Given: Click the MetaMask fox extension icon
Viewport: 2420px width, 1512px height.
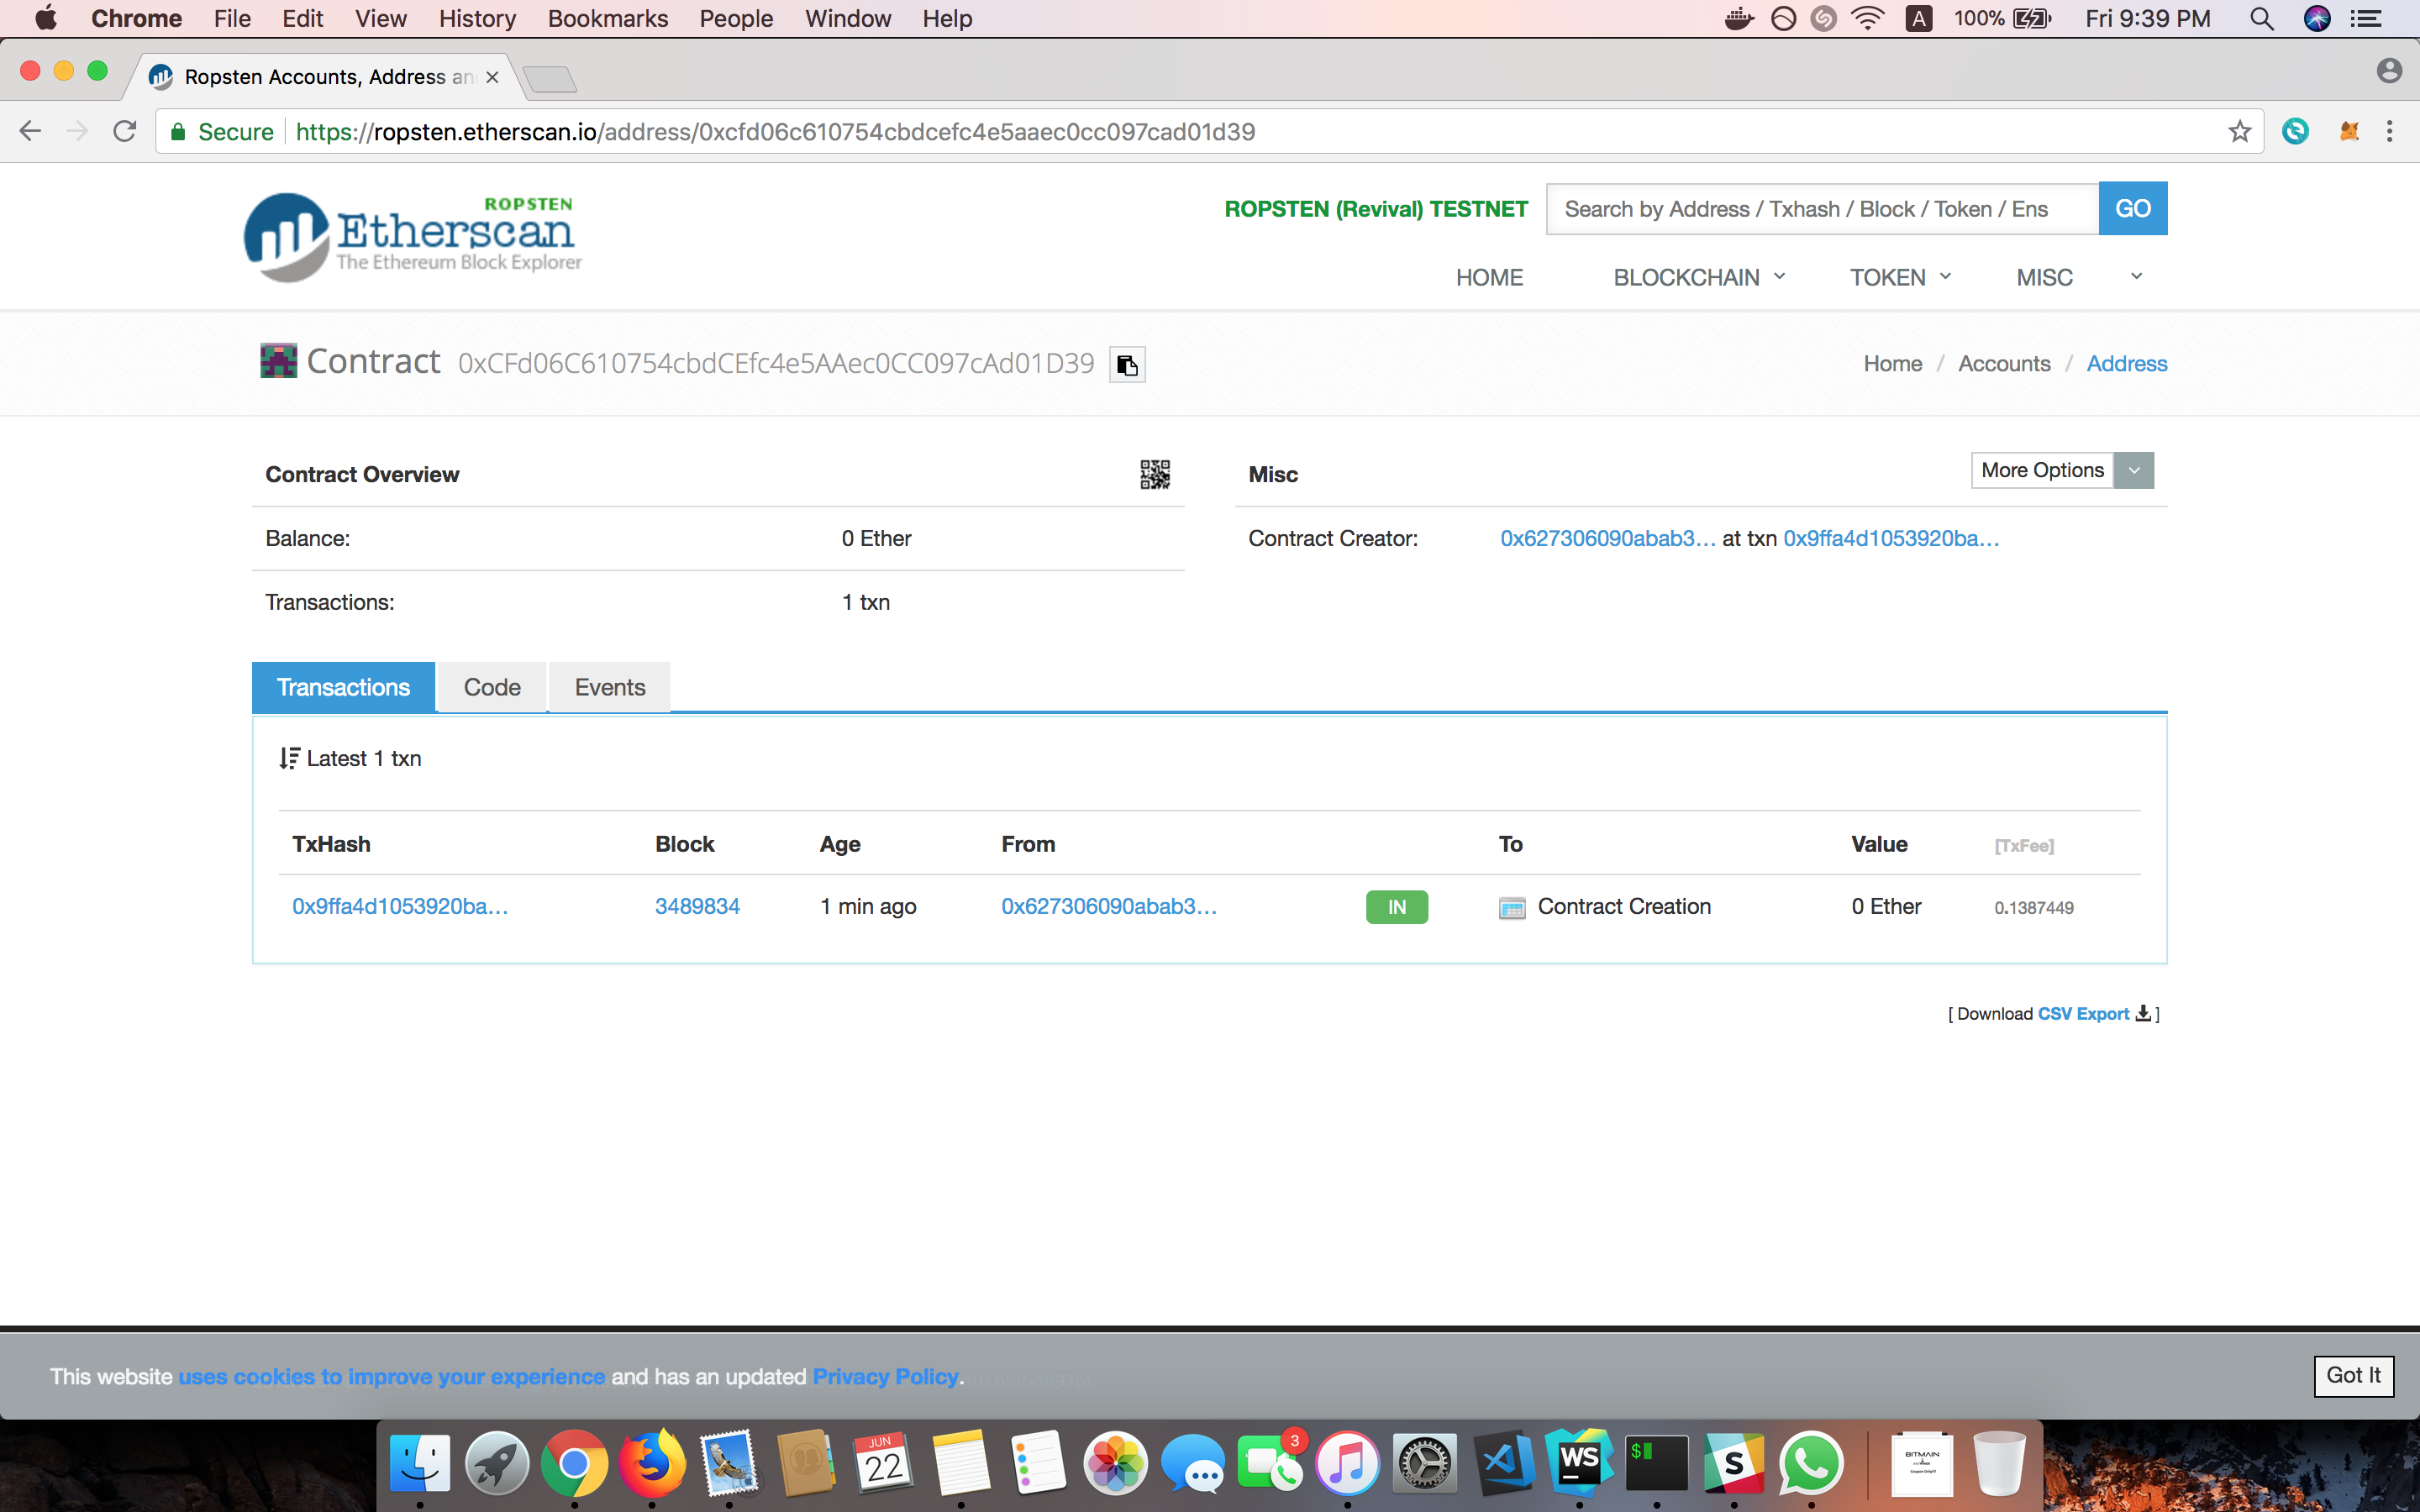Looking at the screenshot, I should (x=2348, y=131).
